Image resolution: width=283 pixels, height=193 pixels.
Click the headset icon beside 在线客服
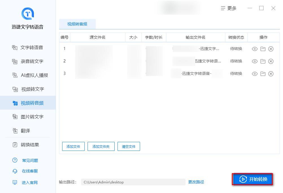pyautogui.click(x=15, y=171)
